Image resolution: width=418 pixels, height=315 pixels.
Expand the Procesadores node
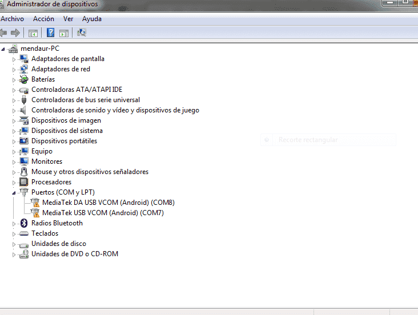pos(14,183)
